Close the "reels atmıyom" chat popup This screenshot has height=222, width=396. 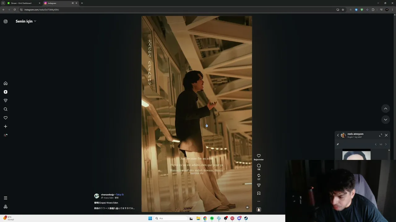tap(386, 135)
